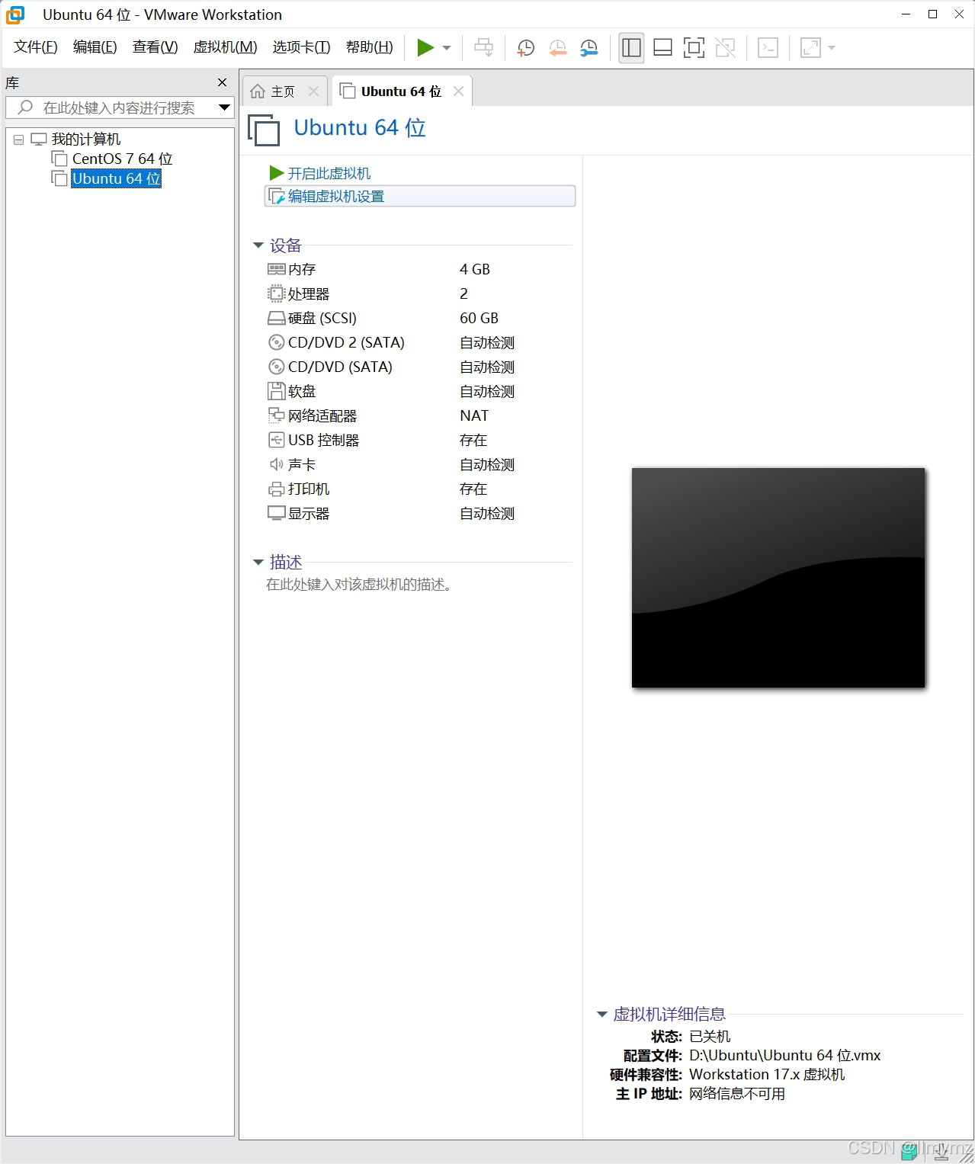Toggle the library sidebar view icon
The width and height of the screenshot is (975, 1164).
pos(631,48)
